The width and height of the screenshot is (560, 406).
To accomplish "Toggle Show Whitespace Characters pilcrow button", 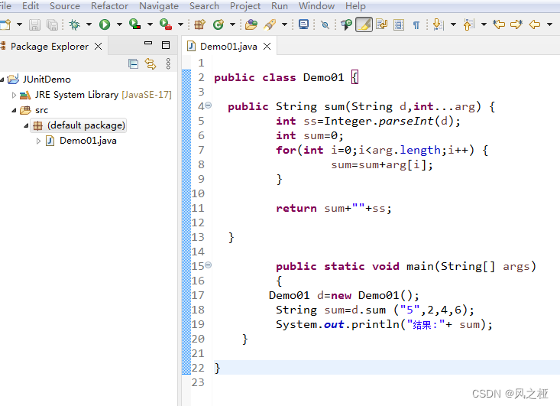I will coord(416,24).
